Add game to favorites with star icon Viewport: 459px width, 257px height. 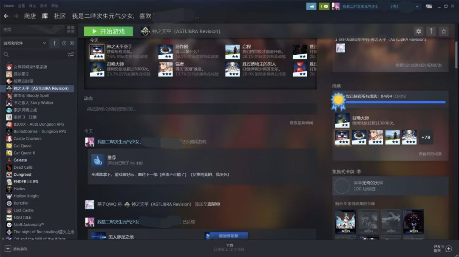[x=444, y=31]
